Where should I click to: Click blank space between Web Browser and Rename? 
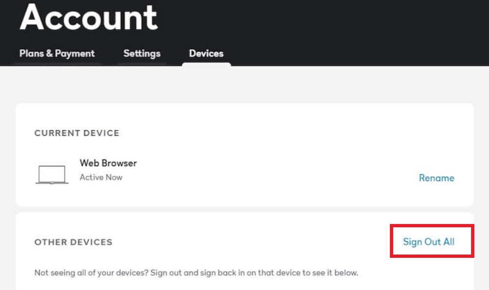click(277, 171)
